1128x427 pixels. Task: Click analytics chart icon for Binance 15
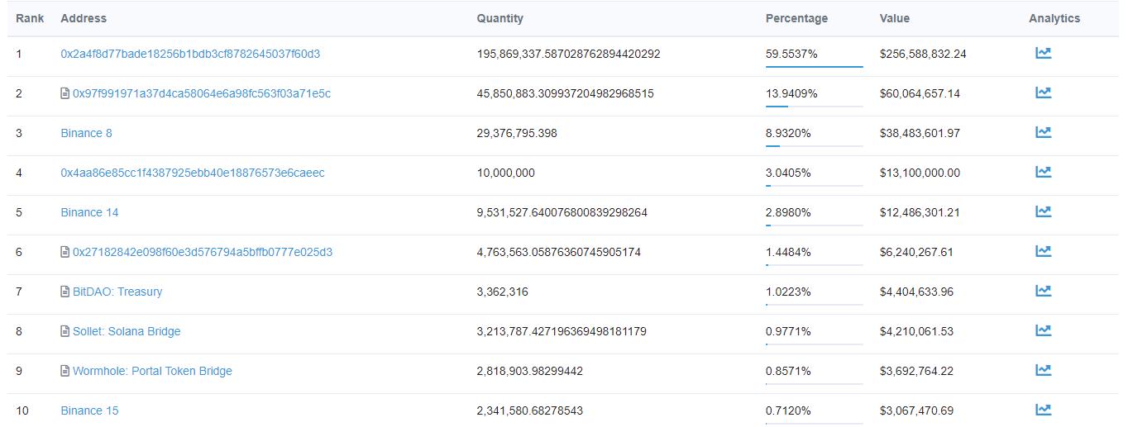point(1043,410)
